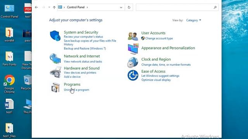Click the Add a device link
This screenshot has height=139, width=248.
click(72, 77)
